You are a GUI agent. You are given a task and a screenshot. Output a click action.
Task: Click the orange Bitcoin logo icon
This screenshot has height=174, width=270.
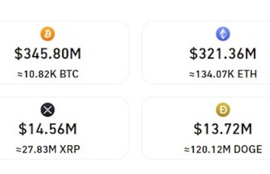coord(48,34)
